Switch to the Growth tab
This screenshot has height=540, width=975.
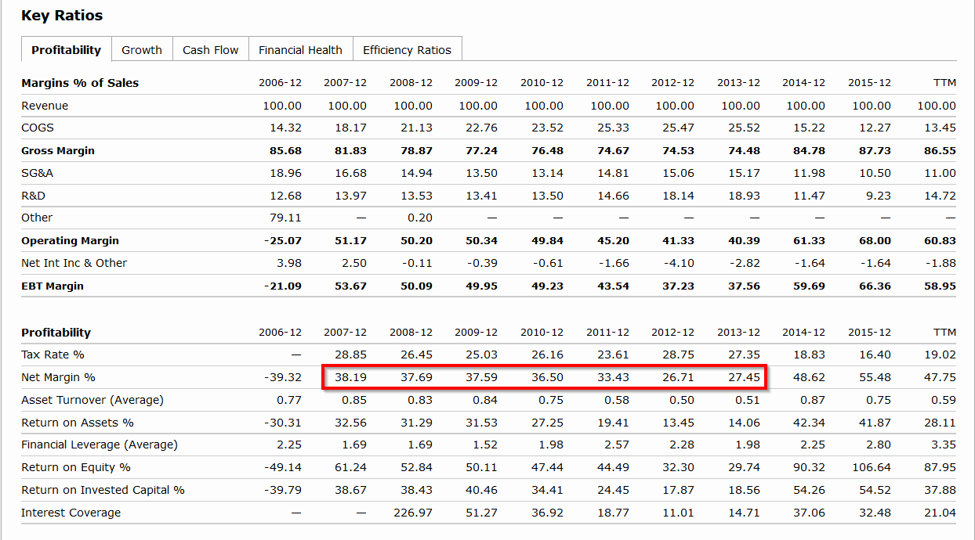[142, 49]
